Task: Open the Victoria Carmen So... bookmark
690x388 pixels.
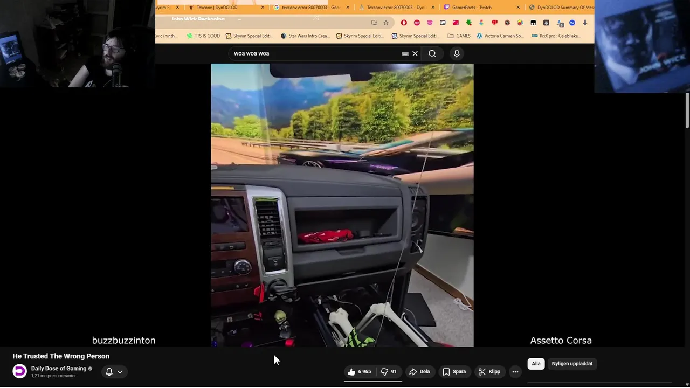Action: pos(500,36)
